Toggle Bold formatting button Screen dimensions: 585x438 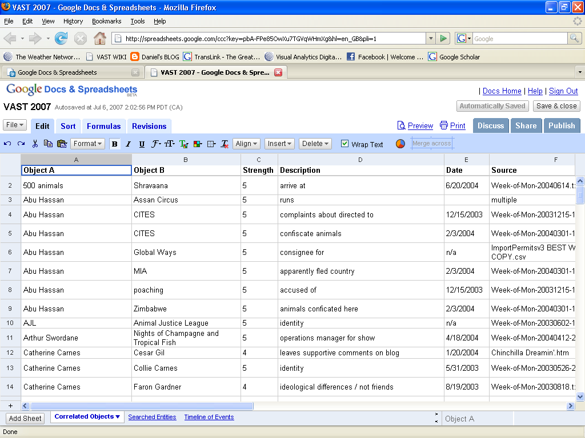coord(114,144)
